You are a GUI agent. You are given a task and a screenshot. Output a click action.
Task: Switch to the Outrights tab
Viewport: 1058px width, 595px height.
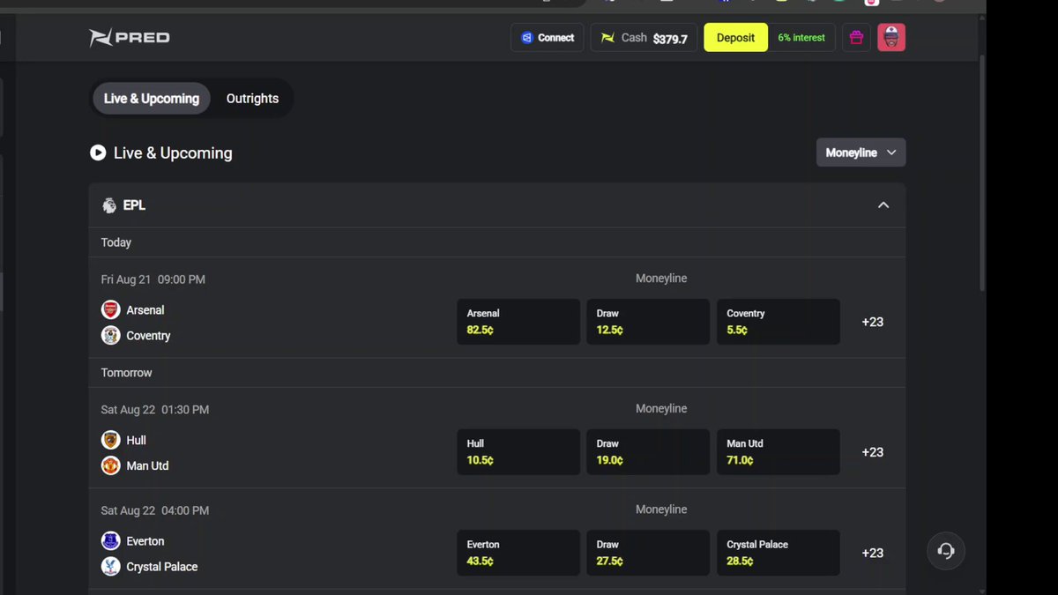click(252, 99)
